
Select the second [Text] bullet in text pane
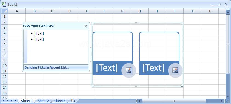tap(39, 40)
